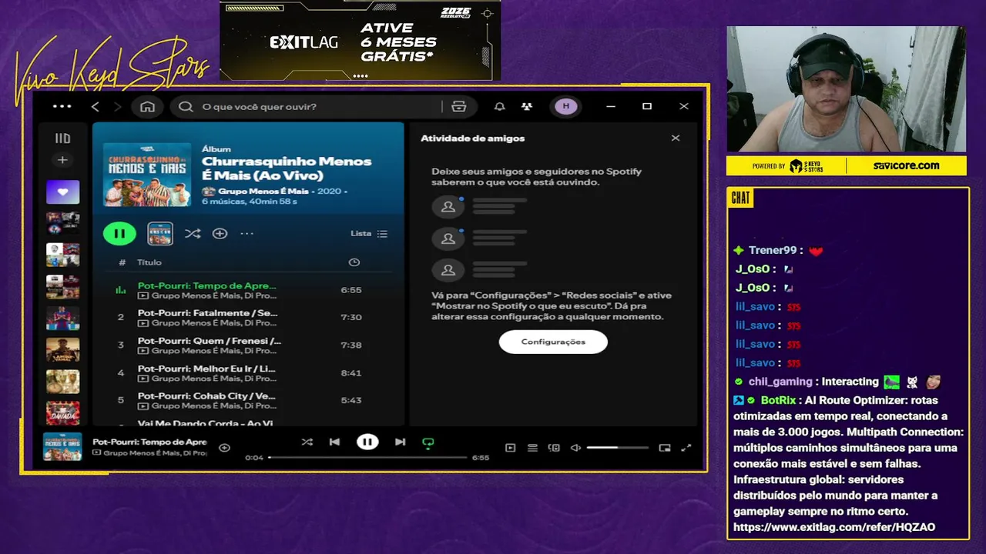Skip to the previous track

(334, 442)
